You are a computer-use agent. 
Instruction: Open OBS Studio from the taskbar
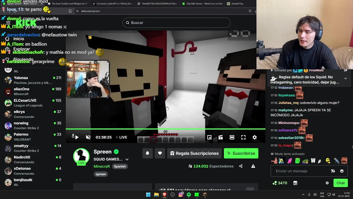click(173, 195)
